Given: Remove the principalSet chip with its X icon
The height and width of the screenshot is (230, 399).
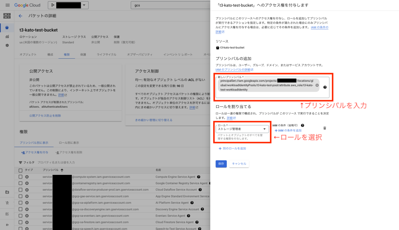Looking at the screenshot, I should (x=317, y=86).
